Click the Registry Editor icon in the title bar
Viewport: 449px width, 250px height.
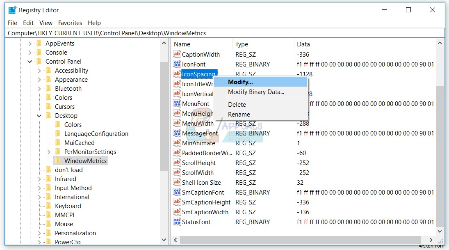(11, 9)
